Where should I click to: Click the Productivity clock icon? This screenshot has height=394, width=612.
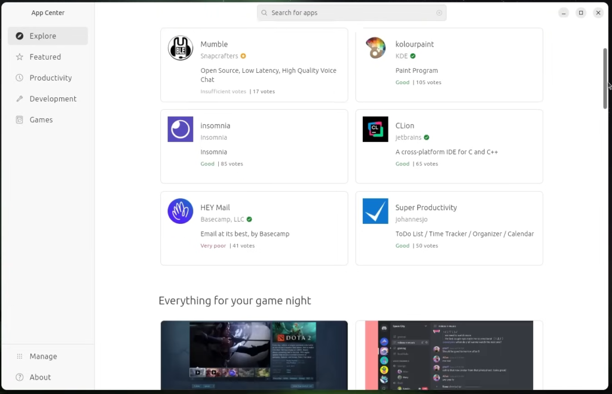[20, 78]
